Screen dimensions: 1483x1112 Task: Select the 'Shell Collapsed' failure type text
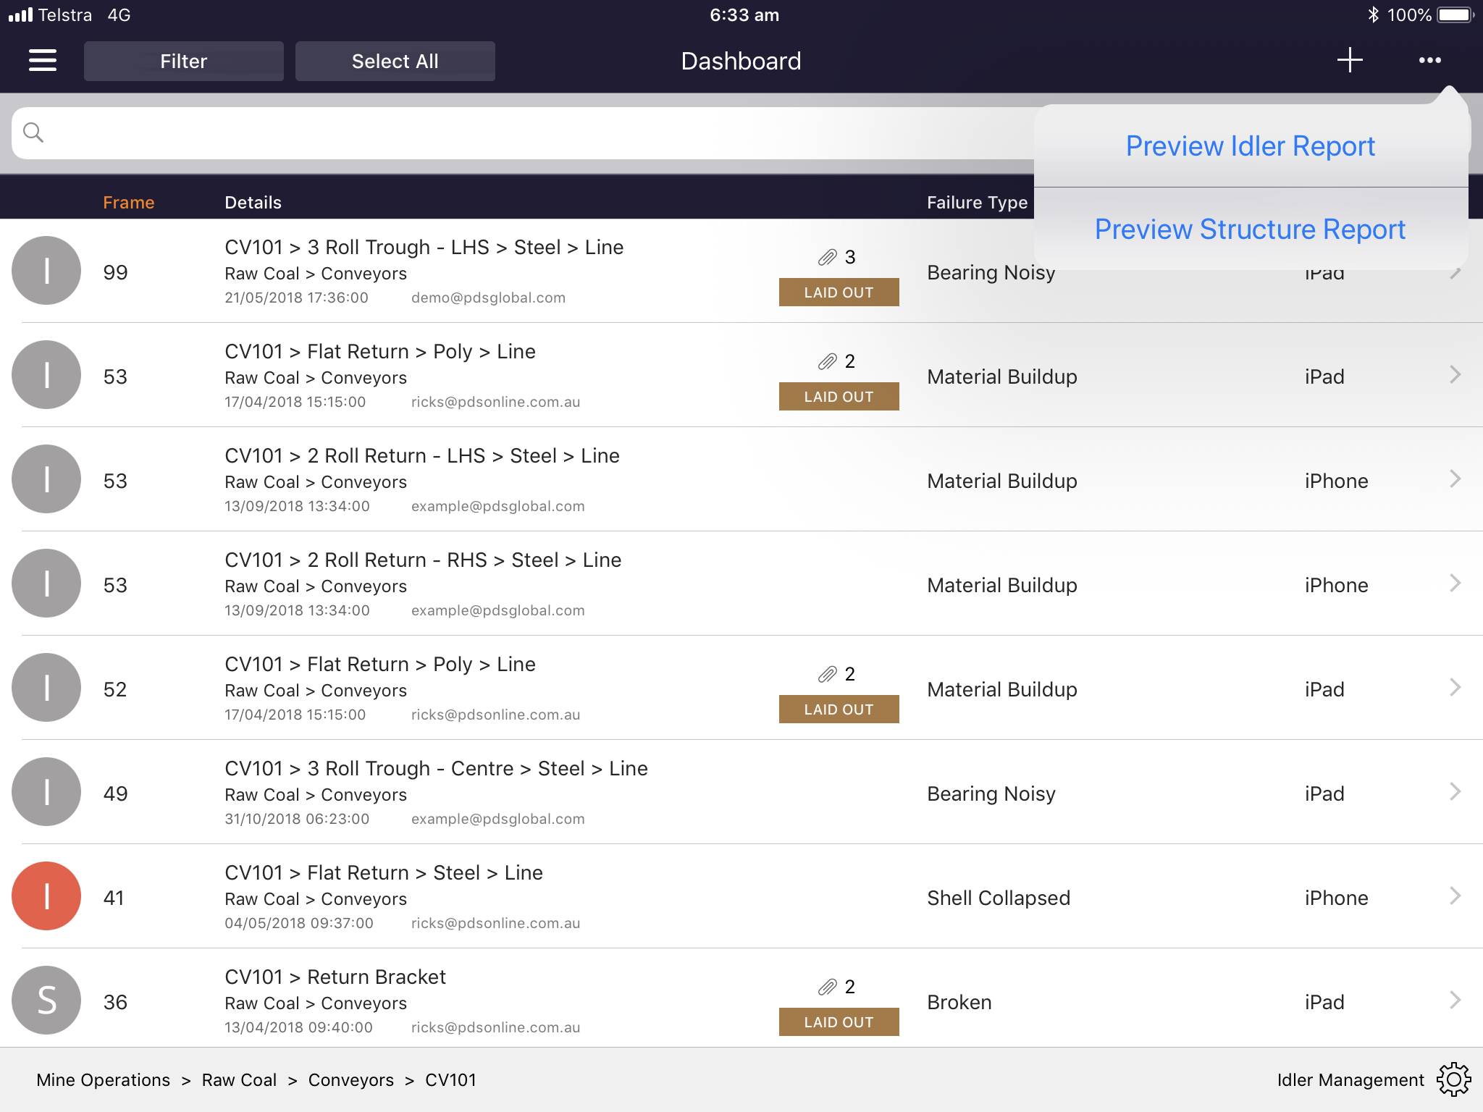tap(999, 898)
